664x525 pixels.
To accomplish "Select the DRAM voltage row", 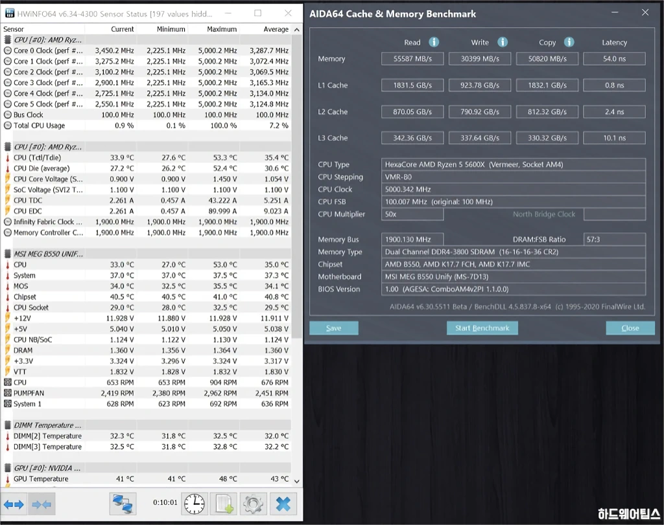I will tap(146, 350).
